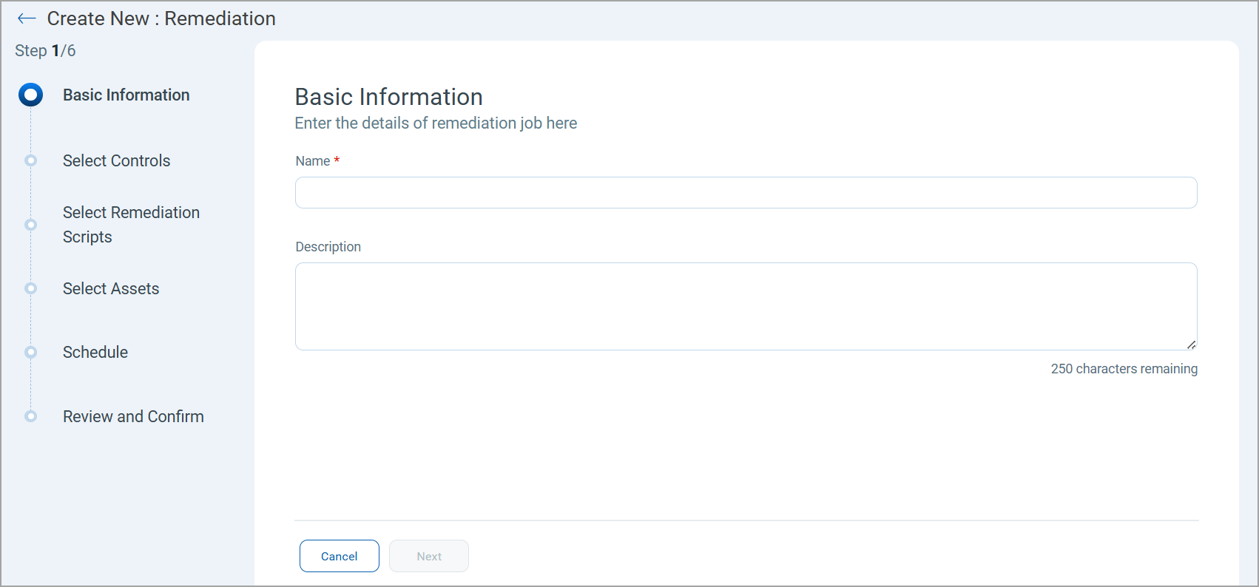This screenshot has width=1259, height=587.
Task: Go to the Select Assets step
Action: tap(111, 288)
